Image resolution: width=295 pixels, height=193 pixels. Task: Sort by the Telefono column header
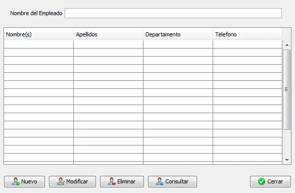(x=248, y=34)
